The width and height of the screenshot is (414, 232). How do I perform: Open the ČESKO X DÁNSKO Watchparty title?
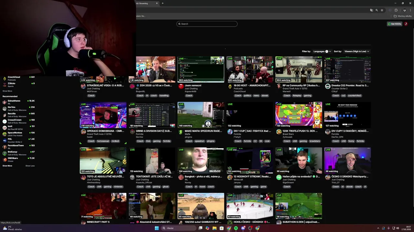(350, 177)
